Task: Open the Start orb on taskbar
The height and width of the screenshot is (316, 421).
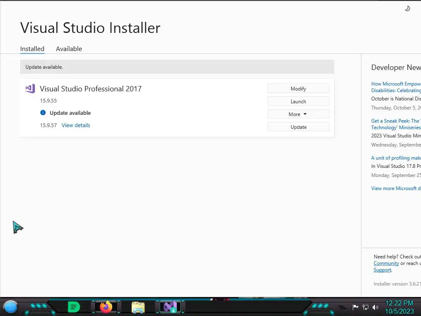Action: 11,307
